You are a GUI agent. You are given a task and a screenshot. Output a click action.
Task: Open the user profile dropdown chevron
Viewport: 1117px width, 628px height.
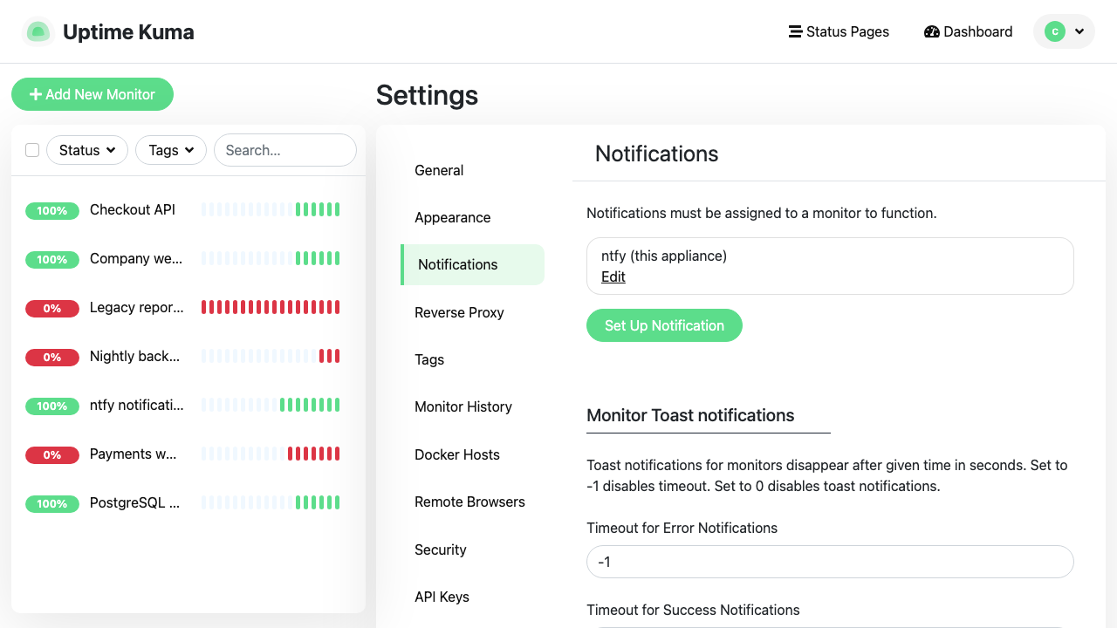pos(1079,31)
